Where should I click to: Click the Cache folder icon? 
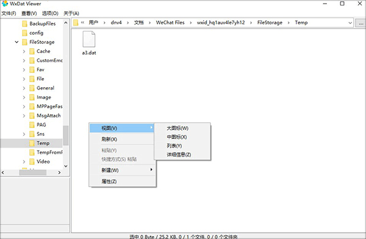[32, 51]
